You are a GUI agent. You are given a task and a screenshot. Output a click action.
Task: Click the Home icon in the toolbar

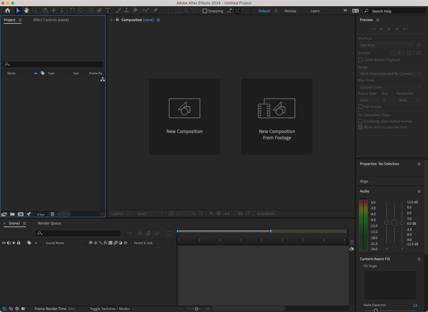[x=8, y=10]
